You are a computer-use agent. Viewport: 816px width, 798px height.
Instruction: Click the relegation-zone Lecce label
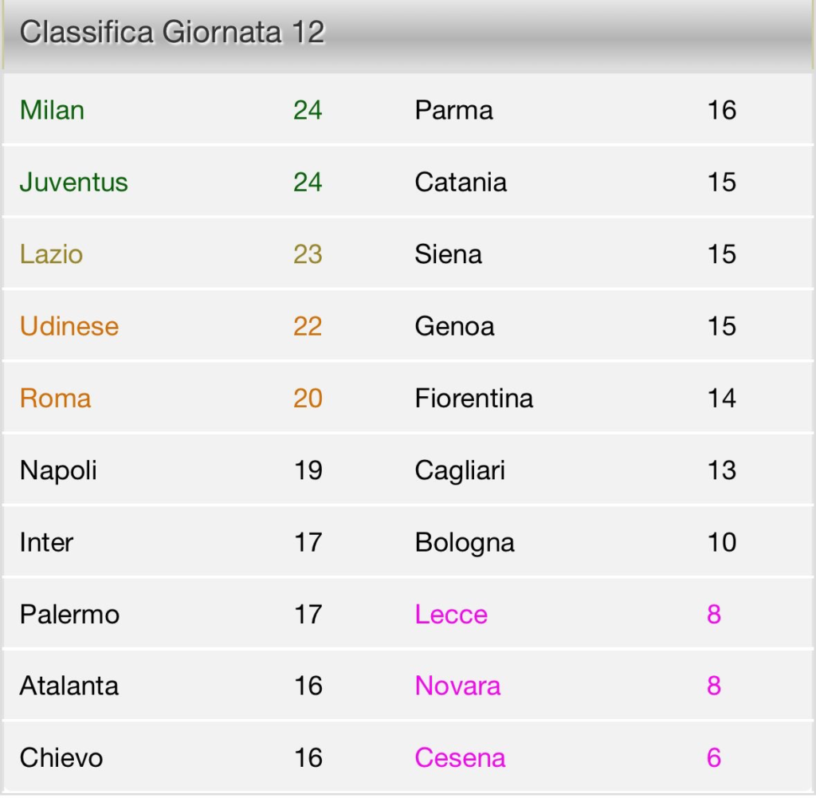tap(451, 614)
